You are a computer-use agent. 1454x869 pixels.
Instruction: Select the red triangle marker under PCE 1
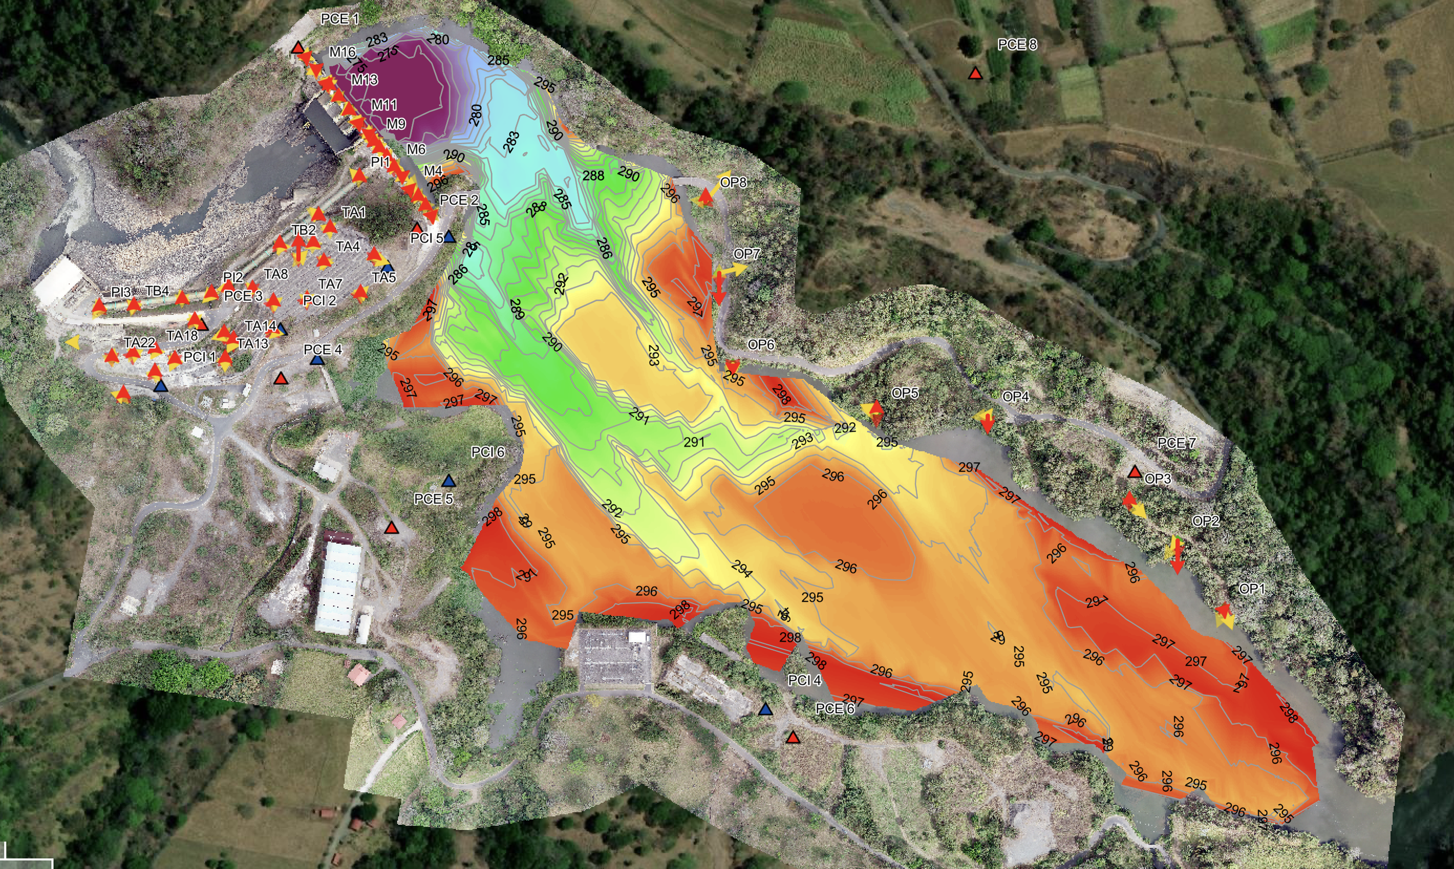[x=298, y=48]
